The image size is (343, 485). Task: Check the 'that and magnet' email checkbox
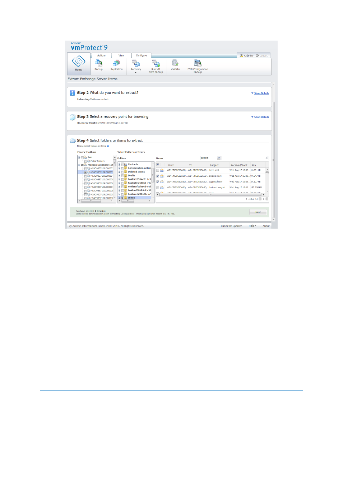point(158,188)
